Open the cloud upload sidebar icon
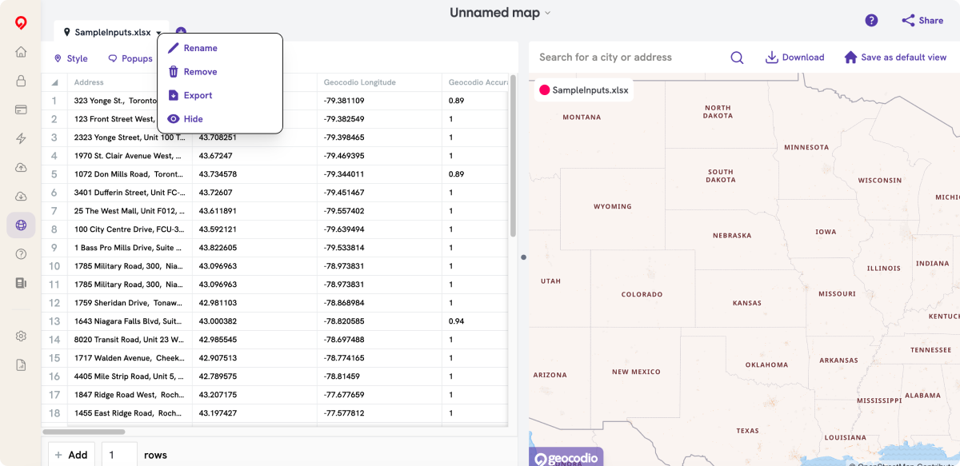 click(21, 167)
